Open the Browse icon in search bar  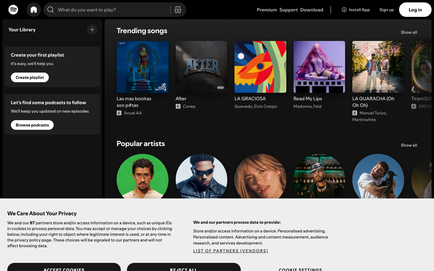click(x=178, y=10)
